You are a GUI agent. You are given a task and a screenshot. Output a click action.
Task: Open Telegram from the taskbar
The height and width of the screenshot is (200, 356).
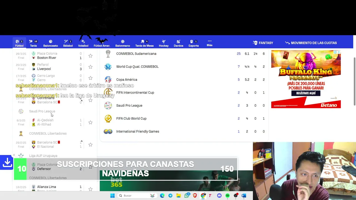[x=170, y=196]
